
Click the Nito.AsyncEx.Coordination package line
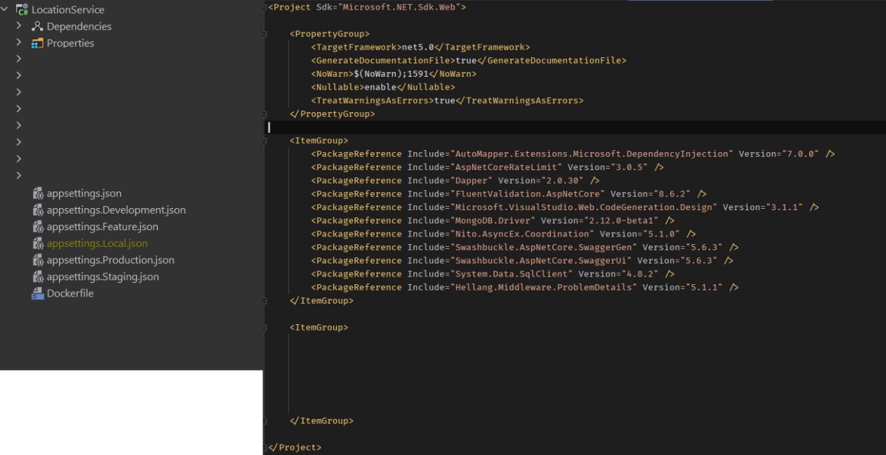tap(503, 234)
